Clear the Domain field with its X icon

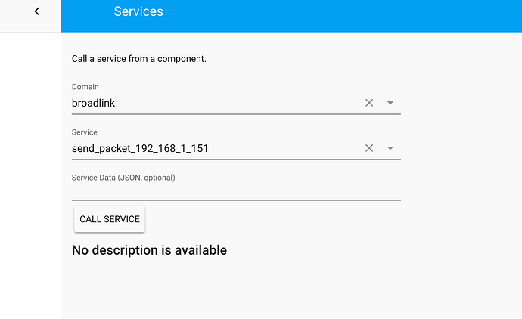(x=369, y=103)
